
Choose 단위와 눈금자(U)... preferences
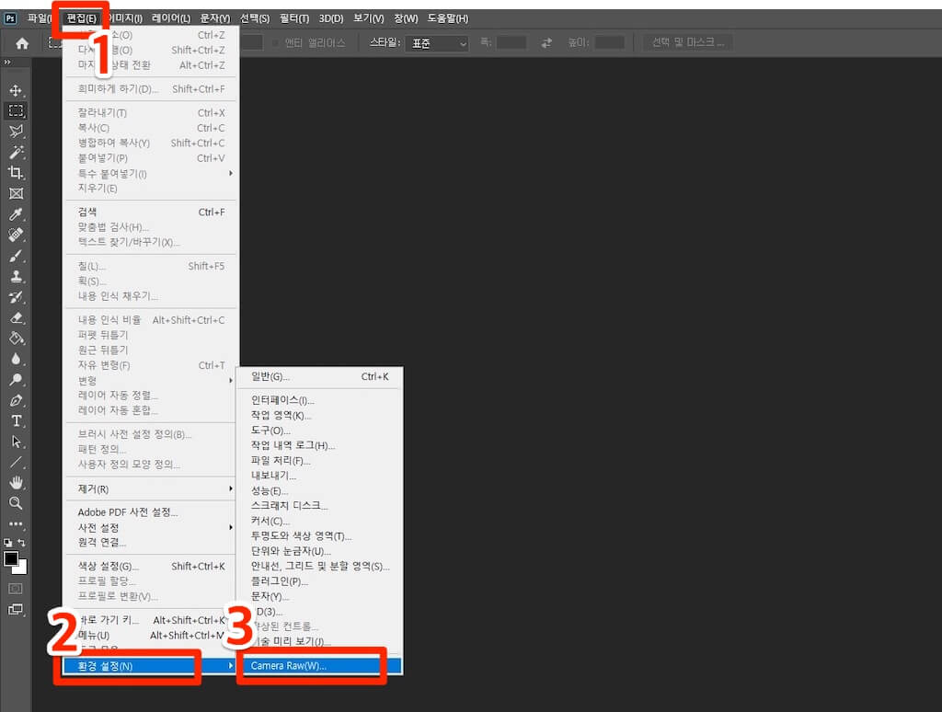pos(320,551)
